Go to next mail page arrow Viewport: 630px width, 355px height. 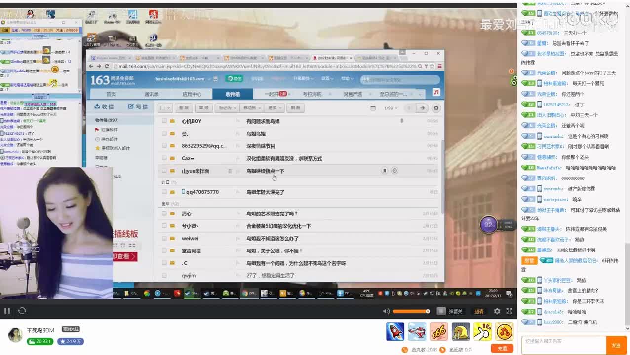click(x=422, y=108)
